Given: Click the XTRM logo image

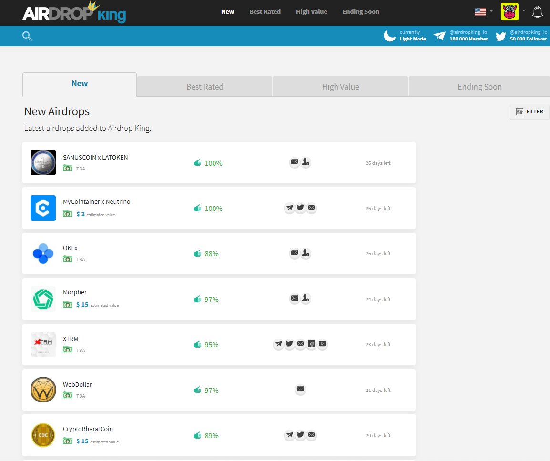Looking at the screenshot, I should click(x=43, y=344).
